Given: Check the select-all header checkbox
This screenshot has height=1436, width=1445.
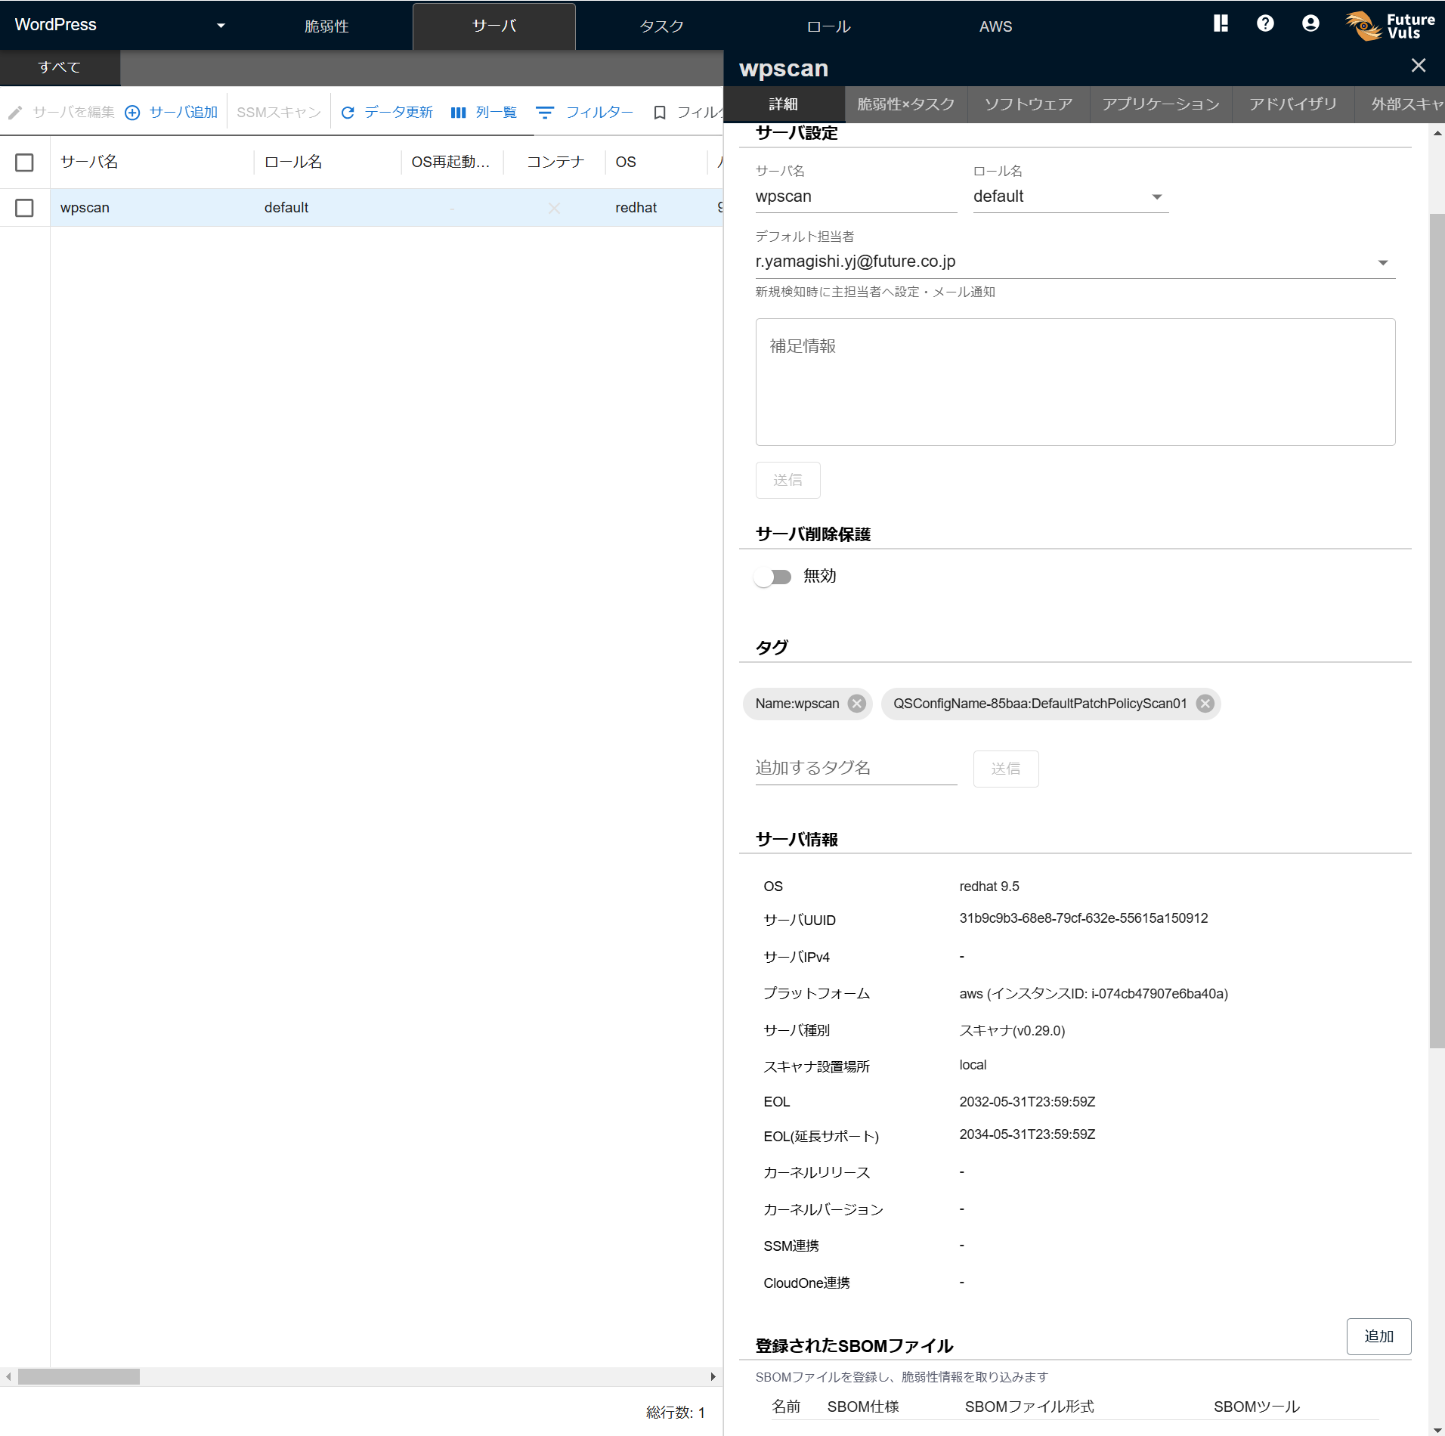Looking at the screenshot, I should click(24, 162).
